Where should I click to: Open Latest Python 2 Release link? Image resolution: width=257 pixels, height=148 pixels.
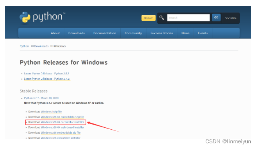tap(47, 79)
